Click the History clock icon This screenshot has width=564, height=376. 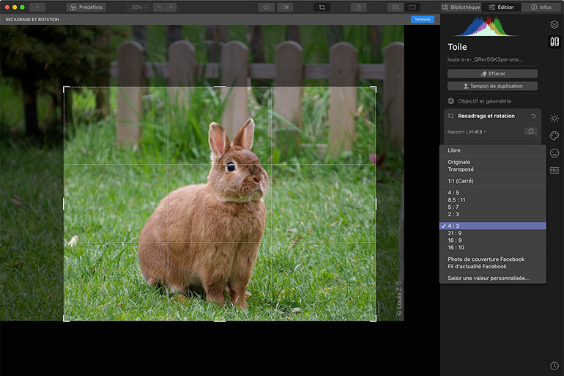click(554, 365)
